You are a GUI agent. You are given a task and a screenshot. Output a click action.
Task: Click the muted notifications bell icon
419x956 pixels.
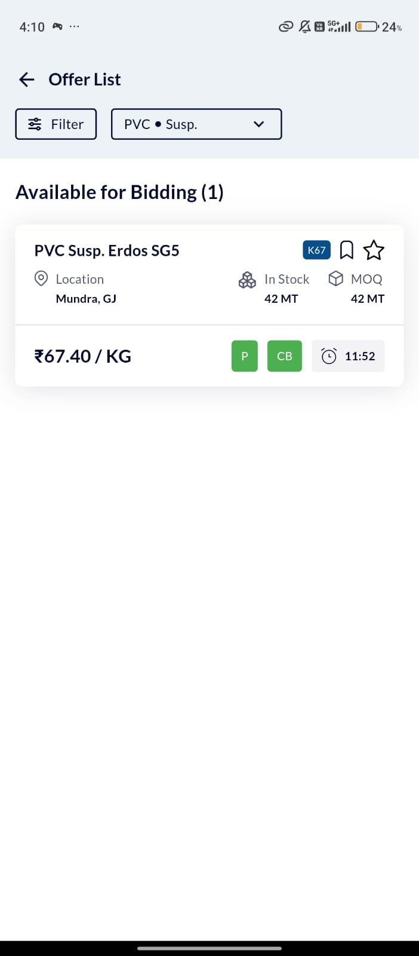click(304, 26)
